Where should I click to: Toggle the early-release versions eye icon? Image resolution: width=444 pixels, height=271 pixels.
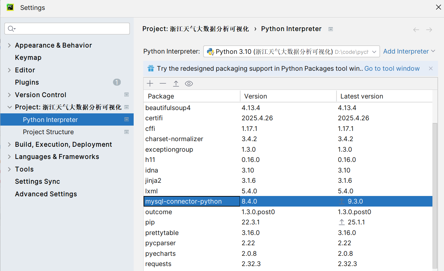pyautogui.click(x=189, y=83)
